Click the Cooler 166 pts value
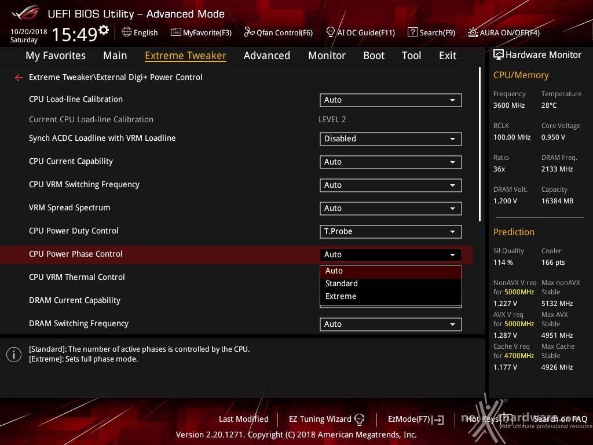Image resolution: width=593 pixels, height=445 pixels. (x=553, y=262)
